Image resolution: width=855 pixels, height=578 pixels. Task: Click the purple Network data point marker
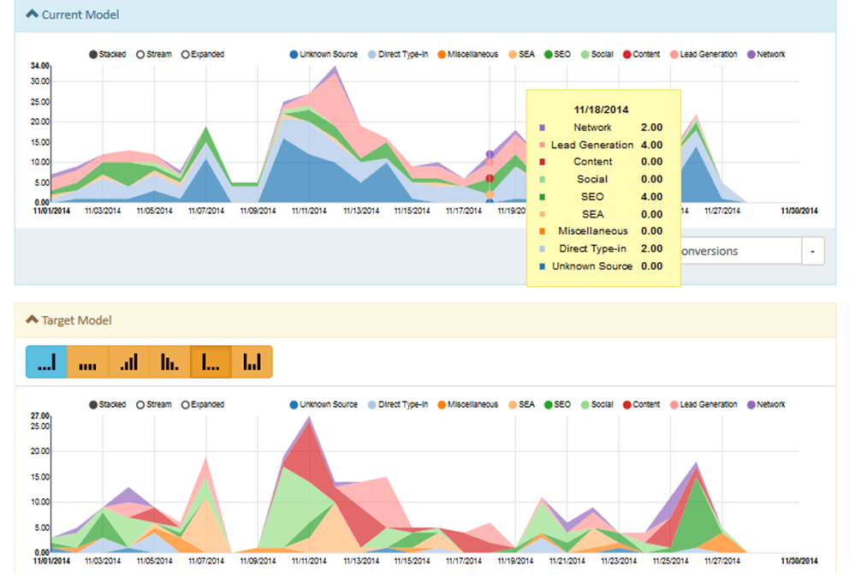coord(490,155)
